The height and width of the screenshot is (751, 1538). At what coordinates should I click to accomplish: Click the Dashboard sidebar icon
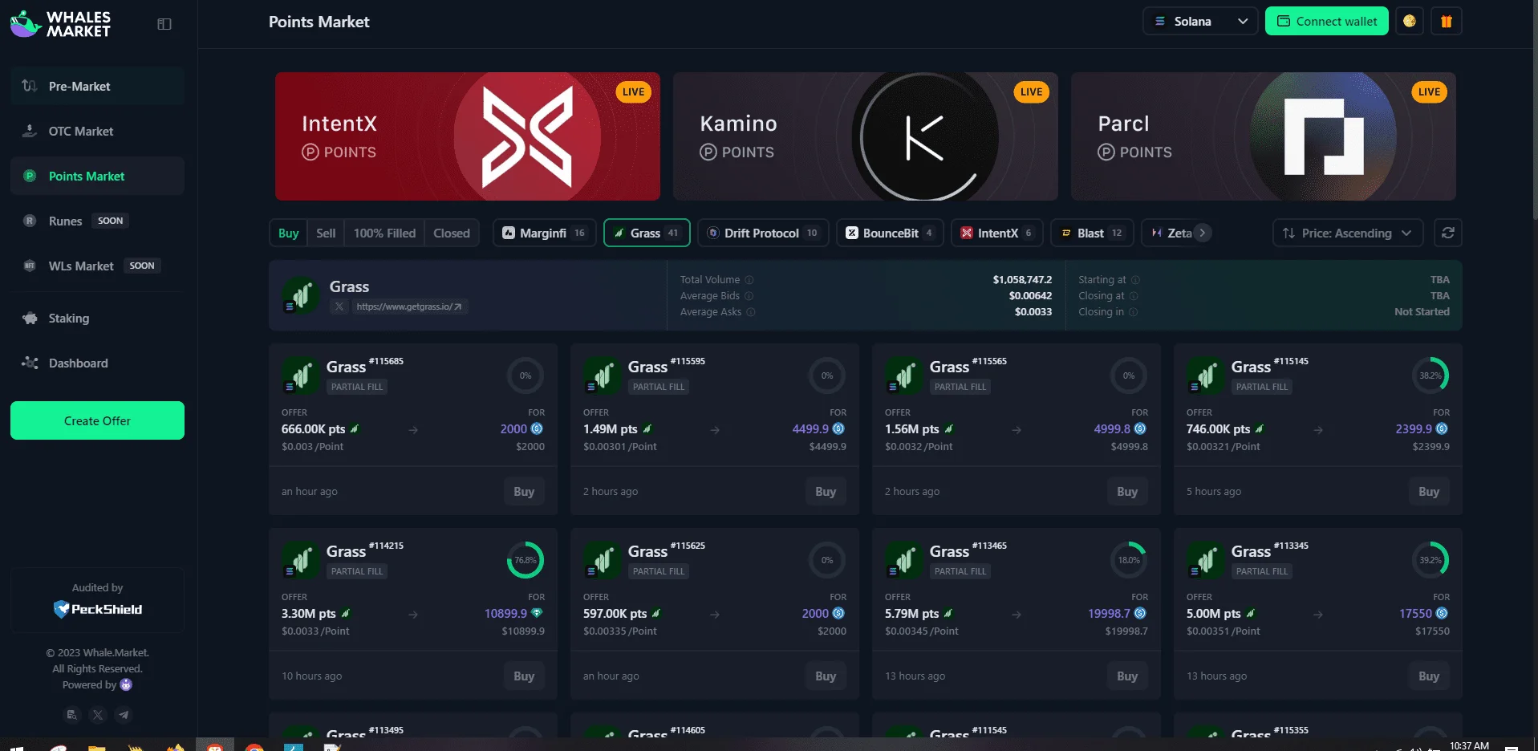click(x=30, y=363)
